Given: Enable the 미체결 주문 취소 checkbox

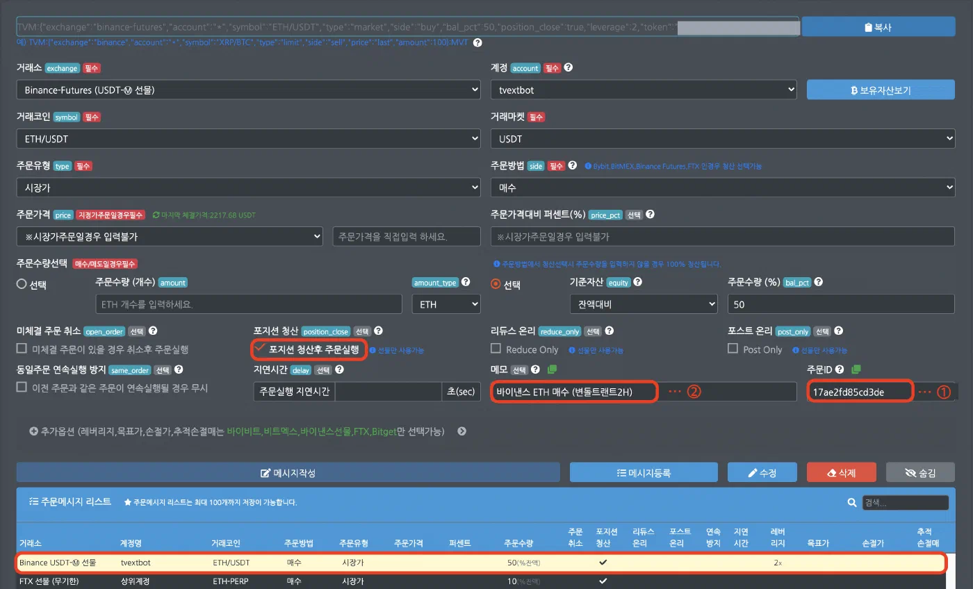Looking at the screenshot, I should [x=22, y=349].
